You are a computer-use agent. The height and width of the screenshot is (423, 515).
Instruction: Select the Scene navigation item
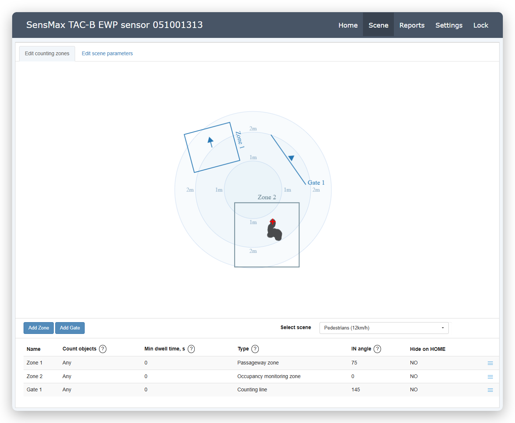[x=378, y=25]
